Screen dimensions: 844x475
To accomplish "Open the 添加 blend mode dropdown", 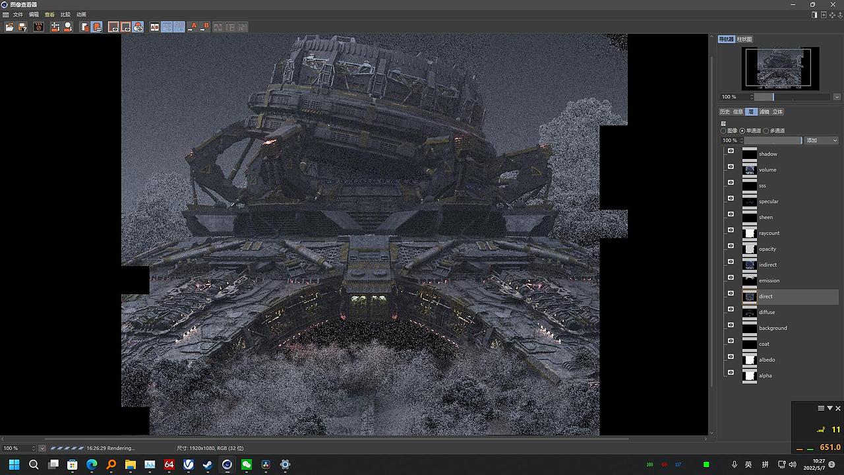I will [x=822, y=141].
